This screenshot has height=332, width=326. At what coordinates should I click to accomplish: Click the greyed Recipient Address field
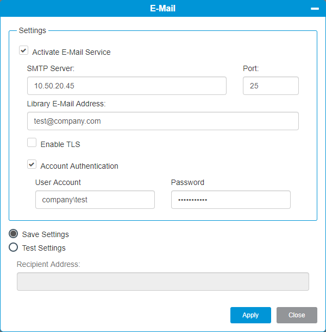coord(163,282)
